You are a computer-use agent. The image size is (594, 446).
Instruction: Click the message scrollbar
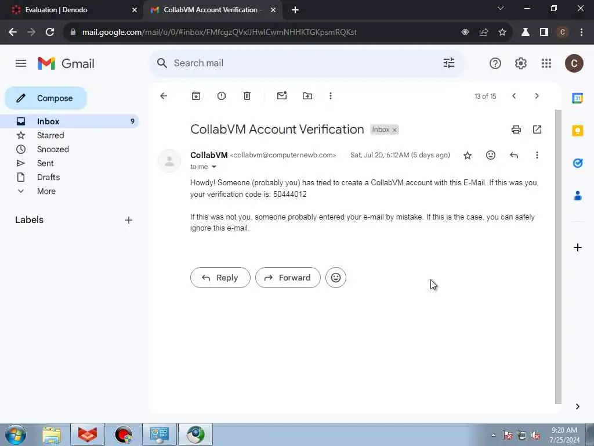(x=558, y=257)
